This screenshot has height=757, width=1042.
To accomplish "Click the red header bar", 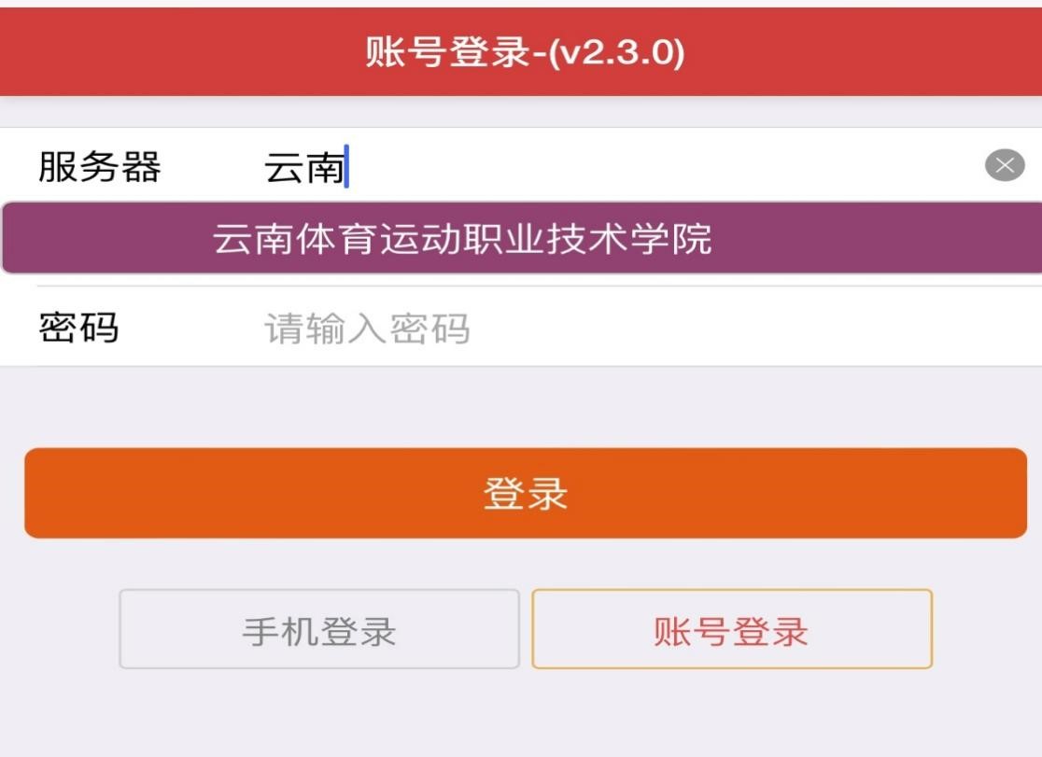I will 840,52.
